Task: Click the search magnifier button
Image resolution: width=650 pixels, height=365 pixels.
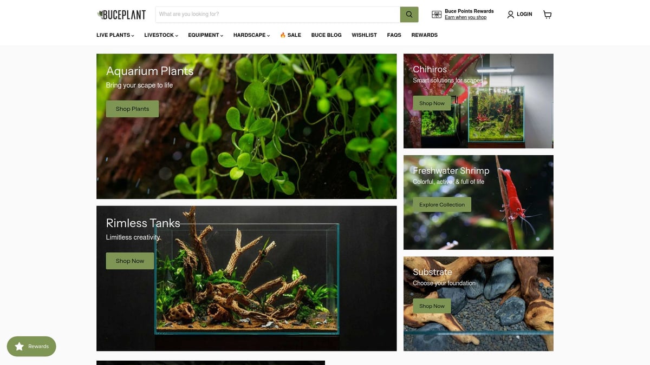Action: [x=409, y=15]
